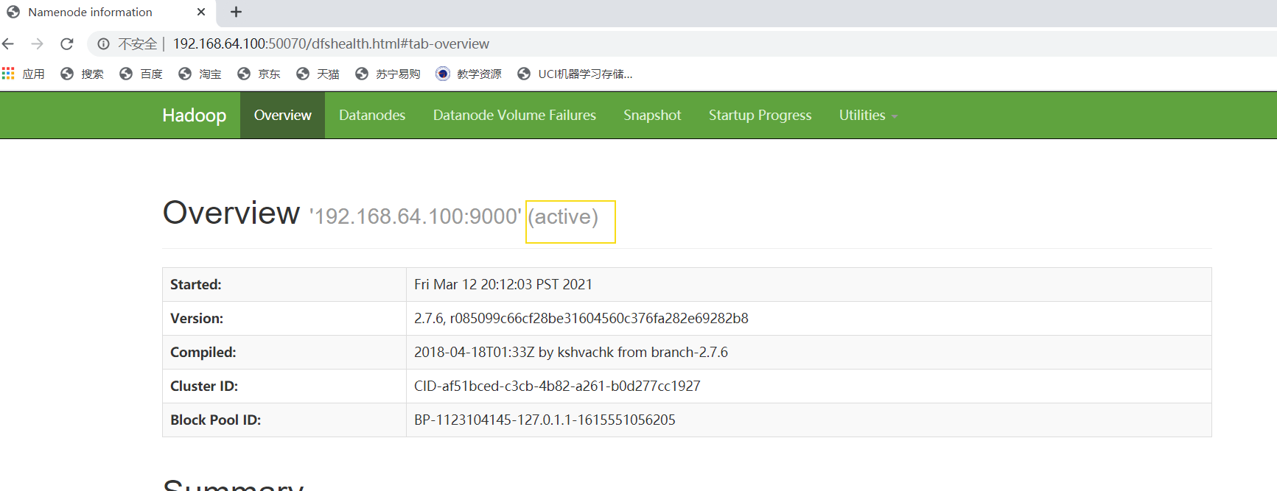Click the Started: row label
The image size is (1277, 491).
[196, 285]
